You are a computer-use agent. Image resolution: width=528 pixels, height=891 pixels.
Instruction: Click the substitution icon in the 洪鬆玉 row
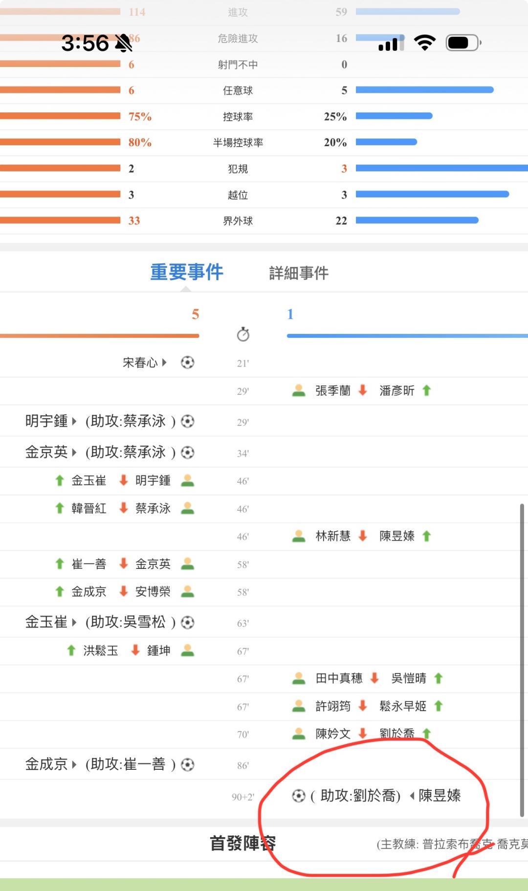tap(188, 651)
